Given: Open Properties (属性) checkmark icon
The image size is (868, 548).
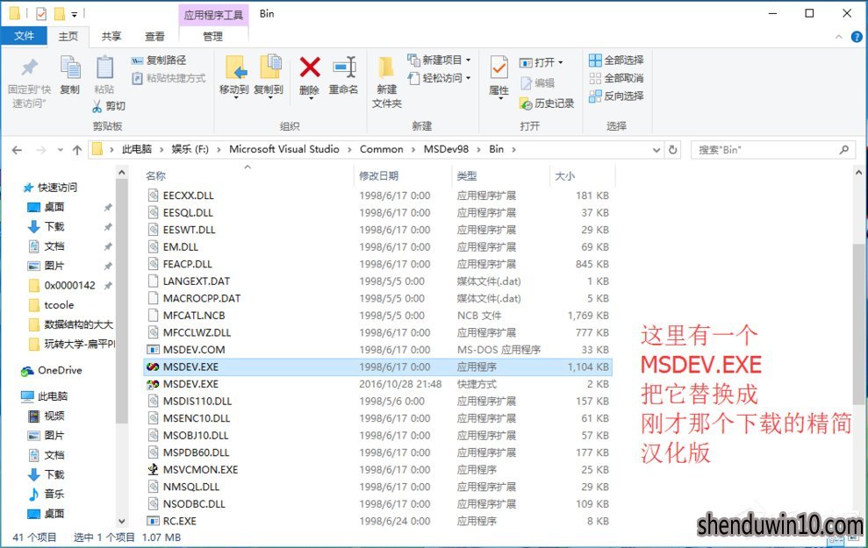Looking at the screenshot, I should (x=499, y=68).
